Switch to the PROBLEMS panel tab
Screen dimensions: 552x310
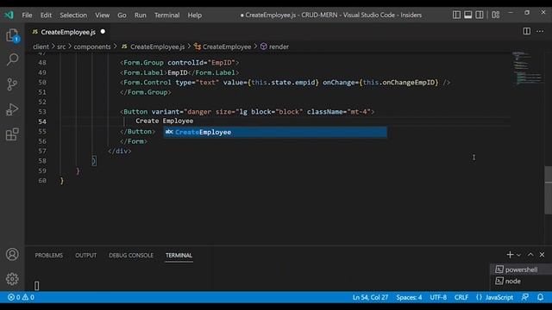pos(48,255)
